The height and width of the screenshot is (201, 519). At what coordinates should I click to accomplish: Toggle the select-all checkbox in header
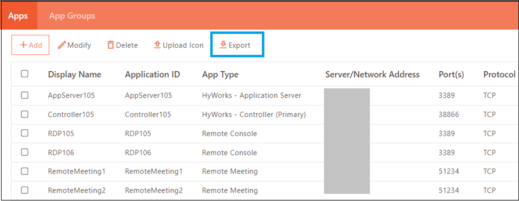[x=24, y=74]
